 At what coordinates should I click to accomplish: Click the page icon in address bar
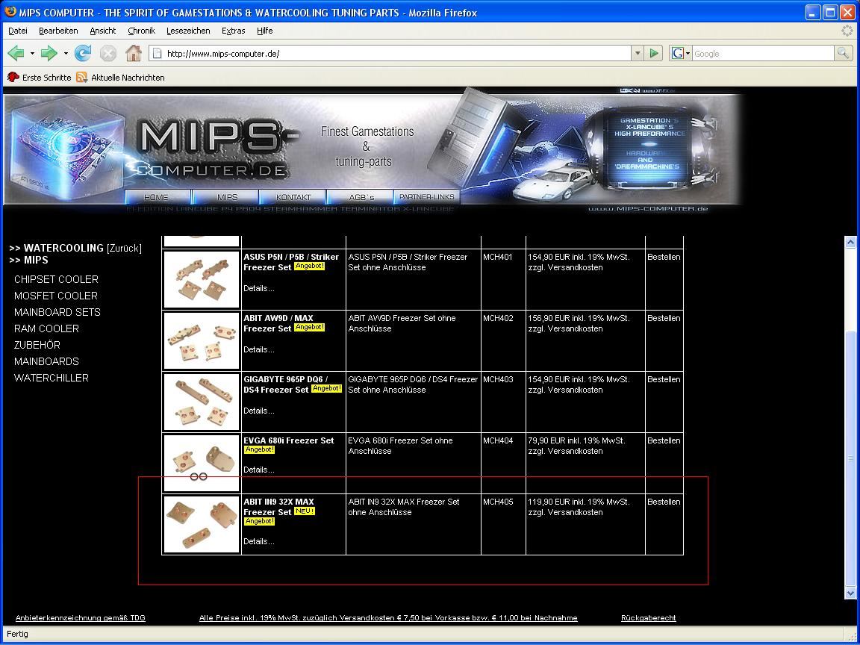click(x=157, y=53)
